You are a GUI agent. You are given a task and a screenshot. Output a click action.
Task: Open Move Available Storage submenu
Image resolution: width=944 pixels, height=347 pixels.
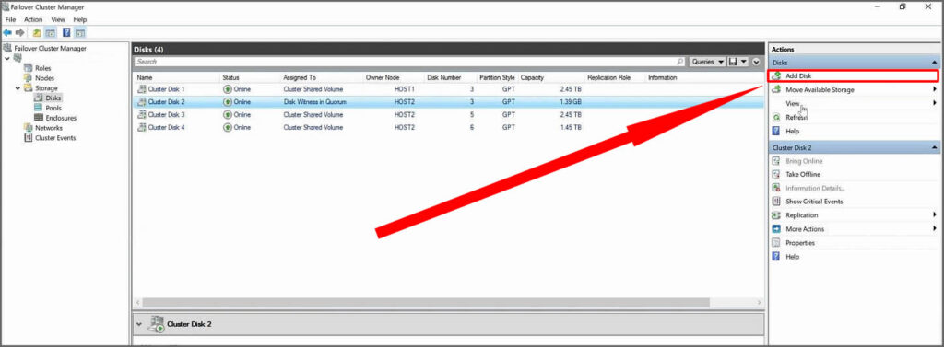coord(853,89)
